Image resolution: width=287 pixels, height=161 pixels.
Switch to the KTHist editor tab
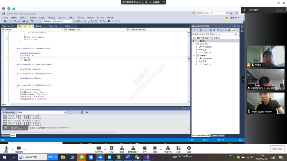(x=38, y=26)
